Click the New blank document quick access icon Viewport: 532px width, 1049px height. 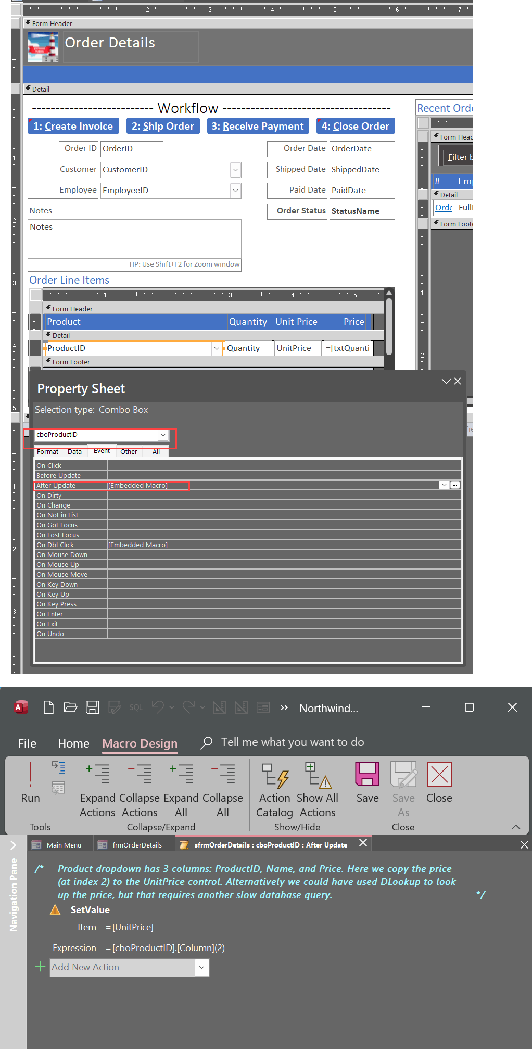click(48, 707)
